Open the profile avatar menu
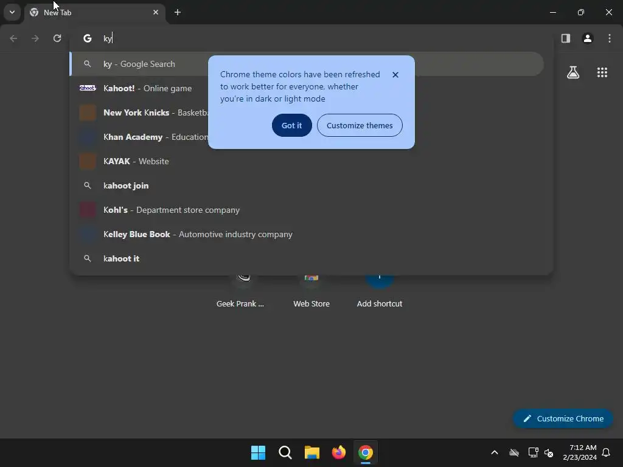 tap(588, 38)
